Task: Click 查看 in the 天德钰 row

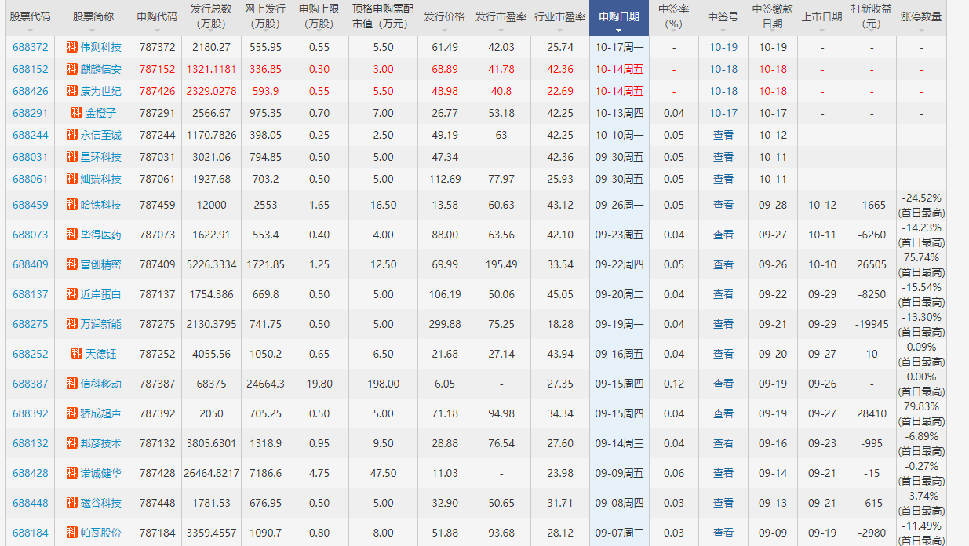Action: coord(723,354)
